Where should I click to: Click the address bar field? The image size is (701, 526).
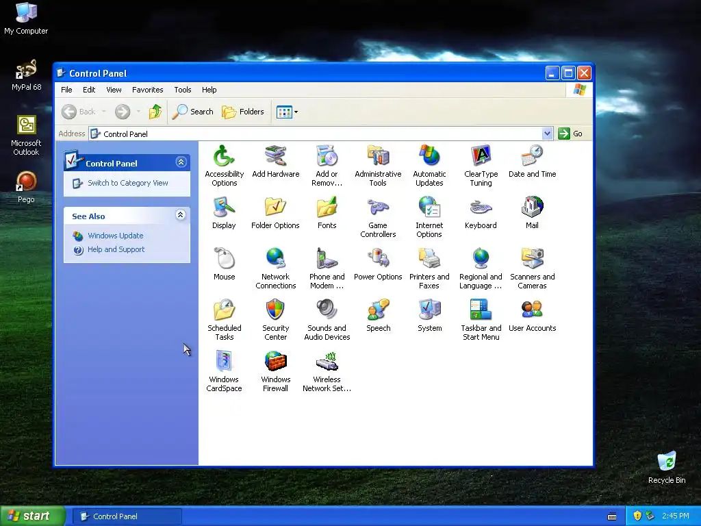(315, 134)
